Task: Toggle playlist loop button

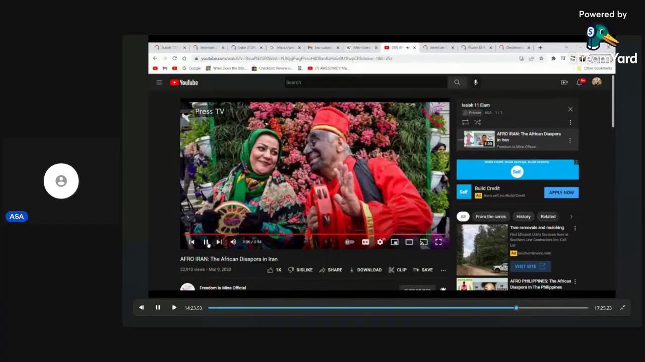Action: tap(465, 122)
